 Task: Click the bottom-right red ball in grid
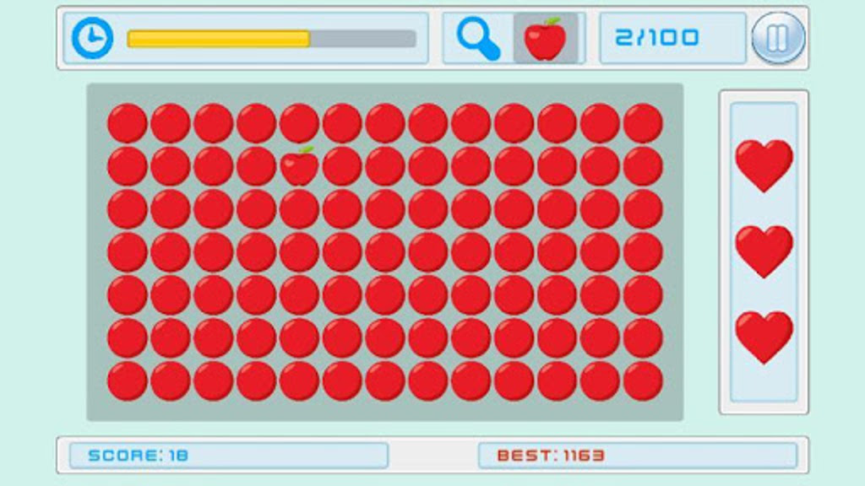tap(643, 381)
